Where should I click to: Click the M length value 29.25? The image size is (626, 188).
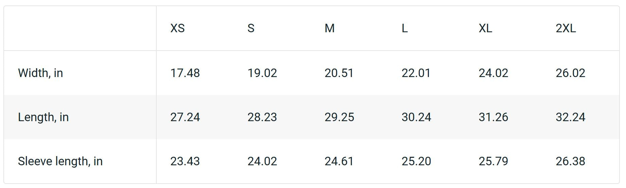(x=339, y=117)
